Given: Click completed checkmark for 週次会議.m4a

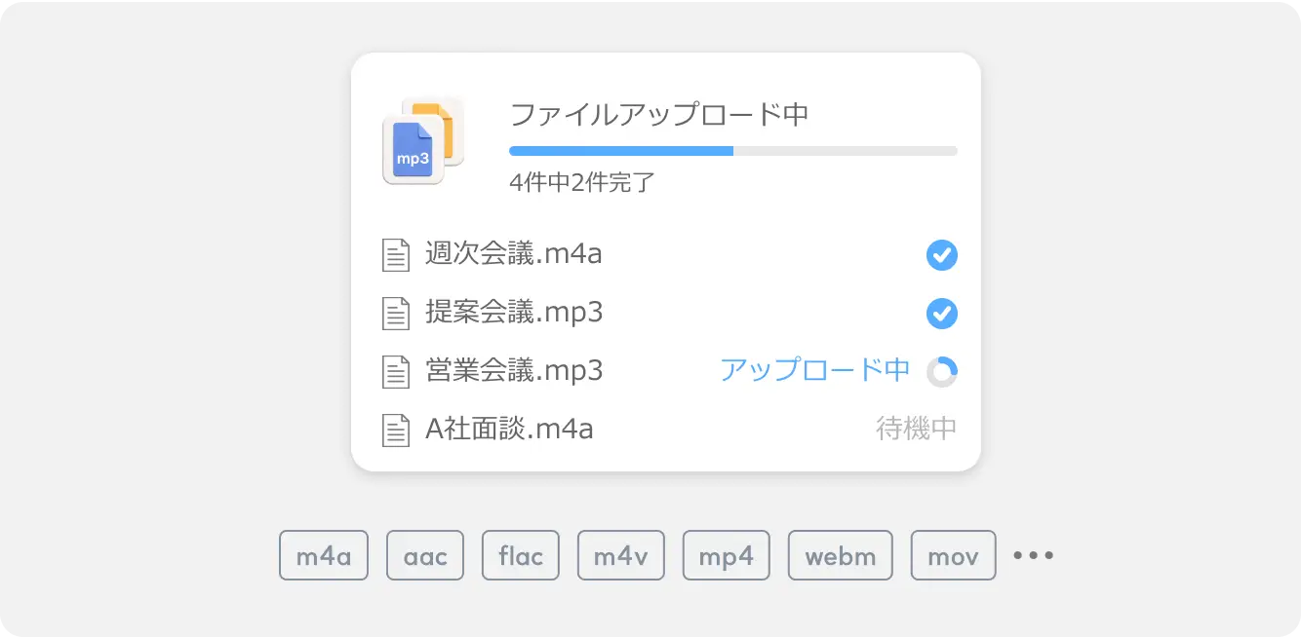Looking at the screenshot, I should 942,255.
